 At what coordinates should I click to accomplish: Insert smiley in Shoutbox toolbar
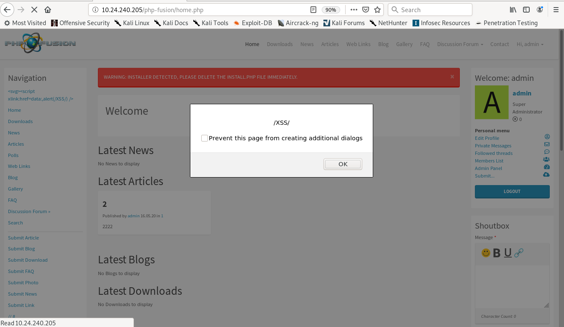(486, 253)
